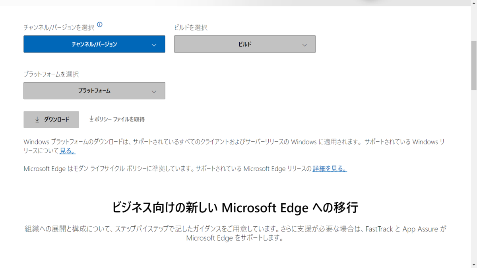Click the ポリシー ファイルを取得 link
This screenshot has height=268, width=477.
coord(117,119)
